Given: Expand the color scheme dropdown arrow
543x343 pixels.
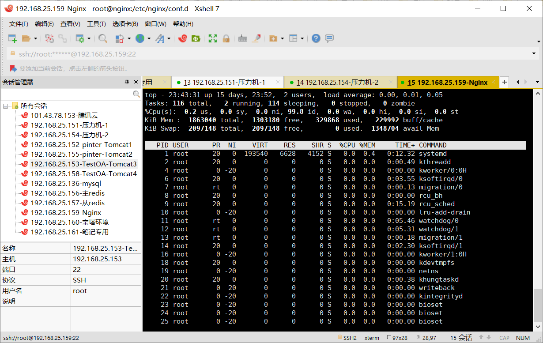Looking at the screenshot, I should point(129,38).
